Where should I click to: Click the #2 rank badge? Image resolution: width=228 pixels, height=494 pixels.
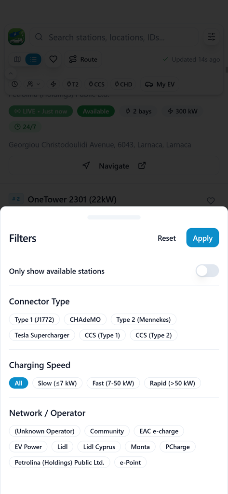click(x=16, y=199)
